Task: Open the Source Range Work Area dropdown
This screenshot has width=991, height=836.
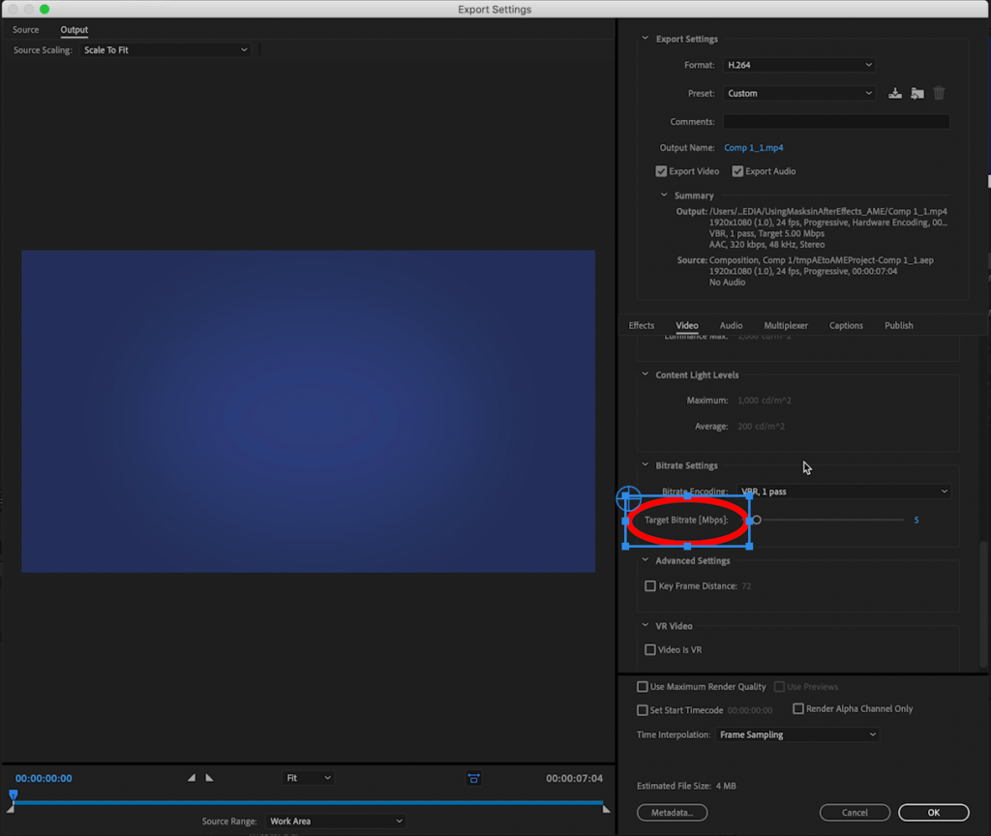Action: [x=335, y=821]
